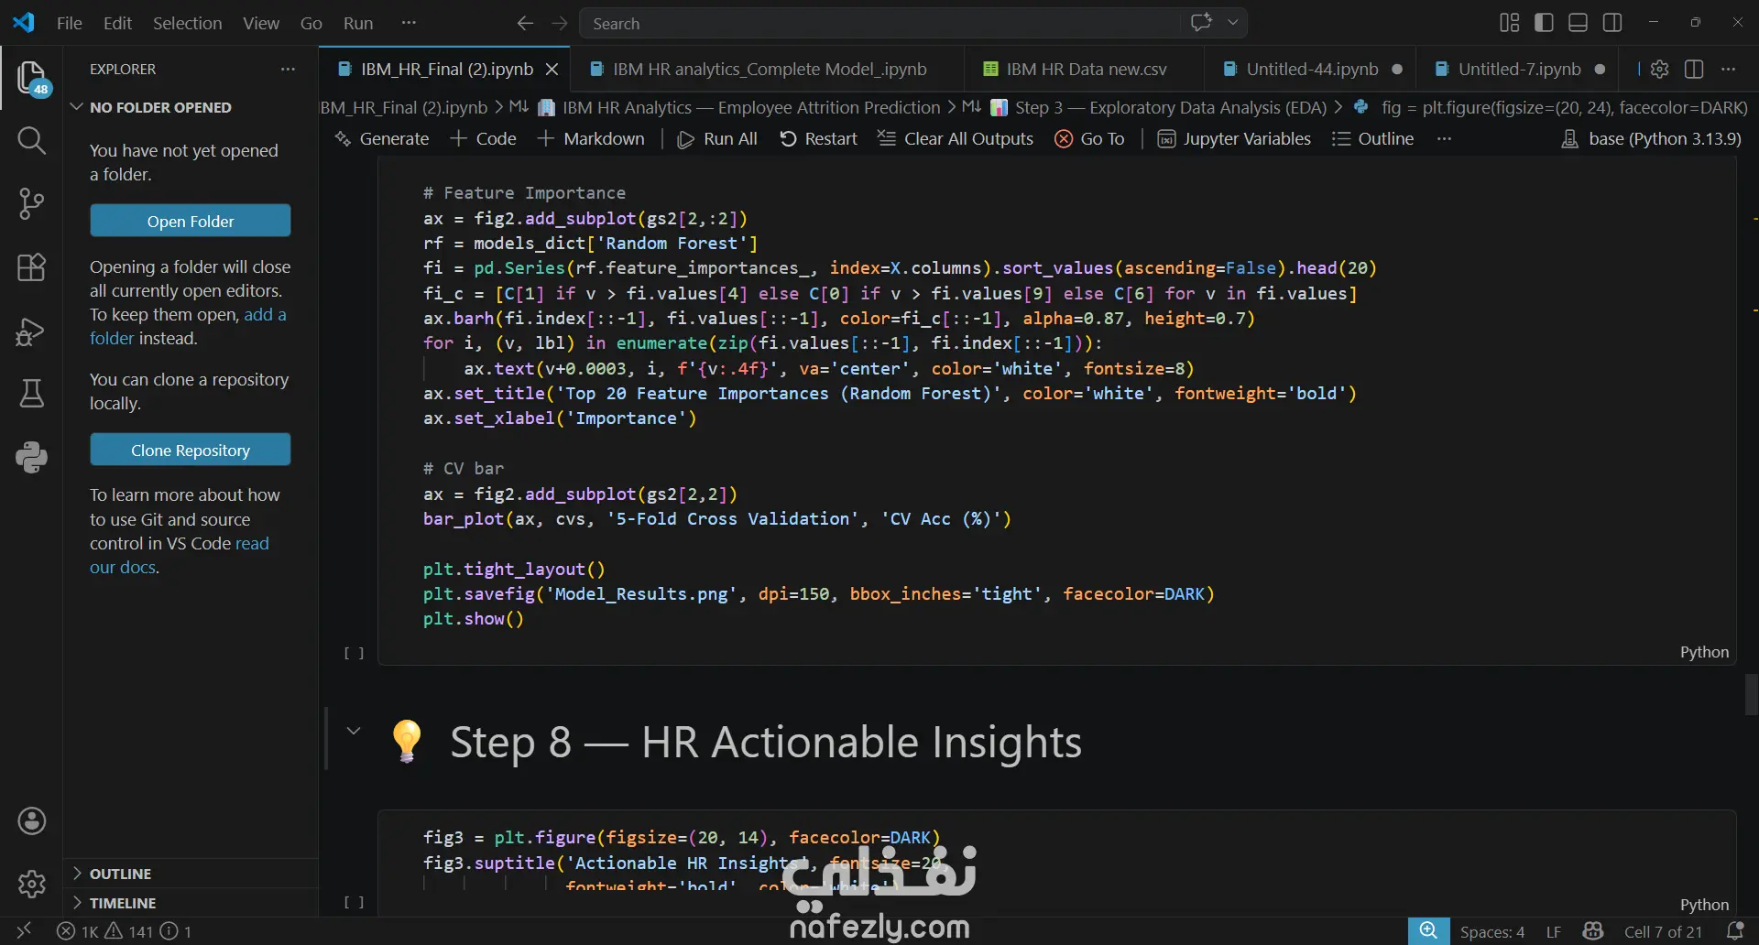Screen dimensions: 1759x945
Task: Open the File menu
Action: click(70, 23)
